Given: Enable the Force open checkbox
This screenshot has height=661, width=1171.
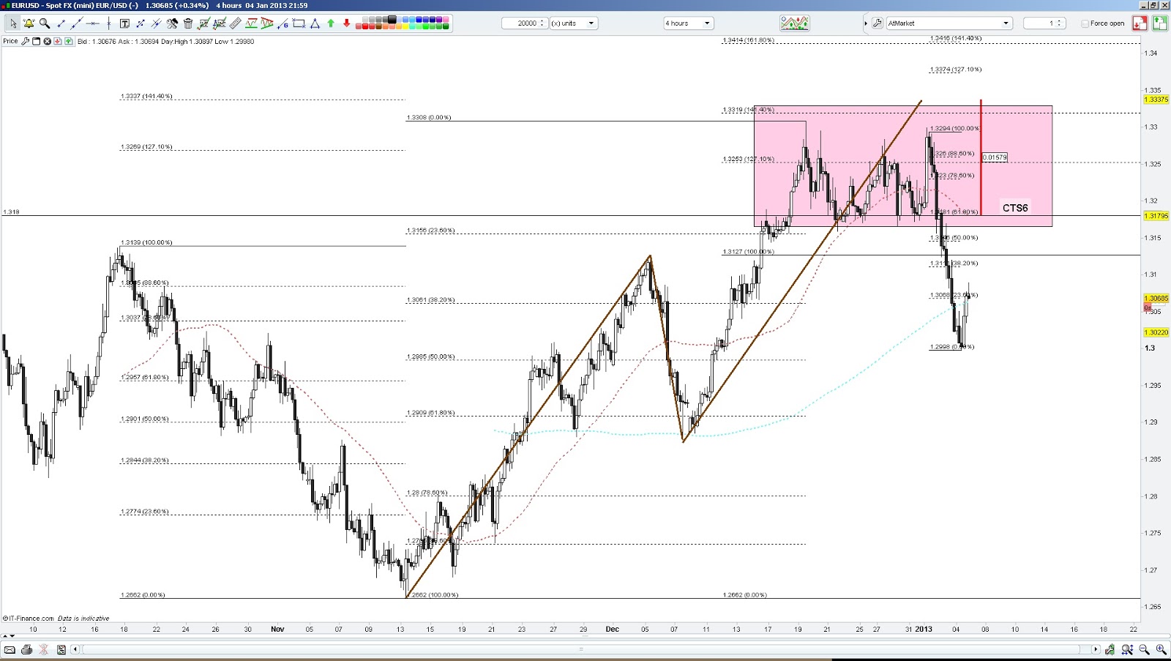Looking at the screenshot, I should pyautogui.click(x=1085, y=23).
